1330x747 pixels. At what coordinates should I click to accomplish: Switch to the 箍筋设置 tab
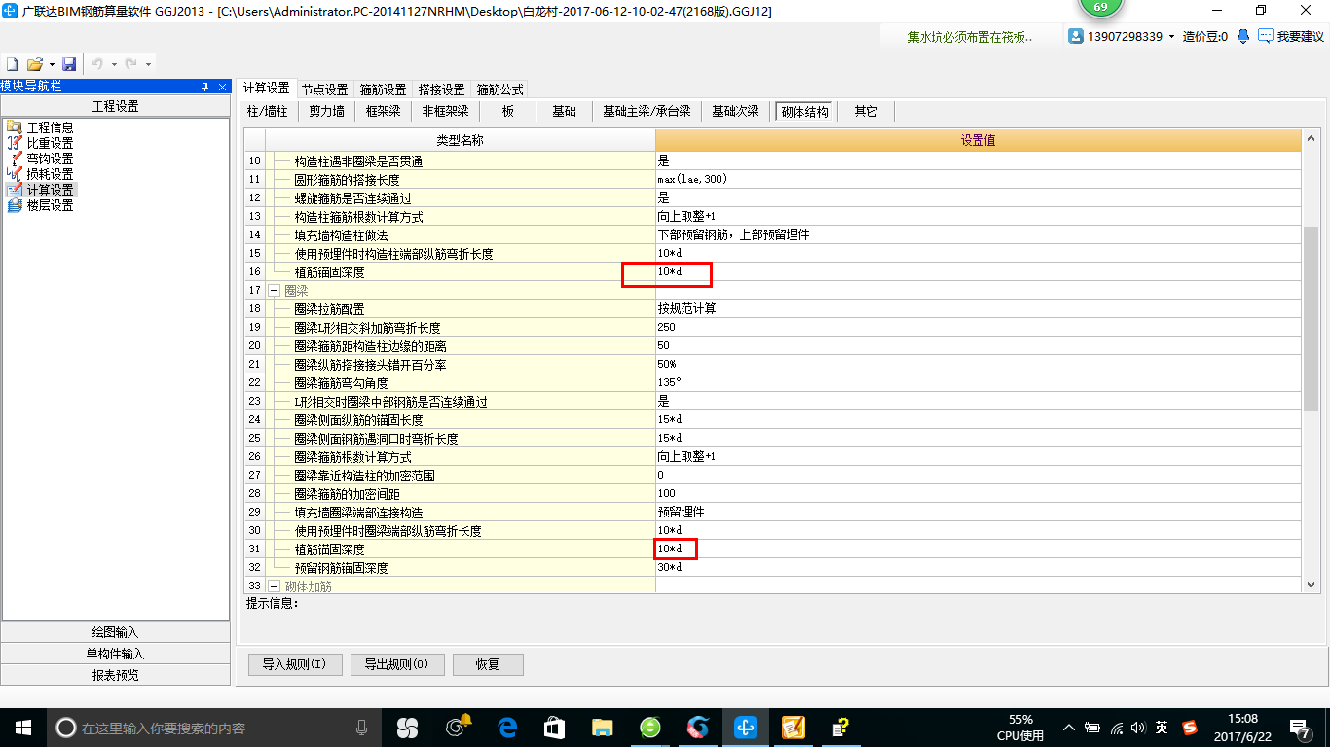(383, 89)
